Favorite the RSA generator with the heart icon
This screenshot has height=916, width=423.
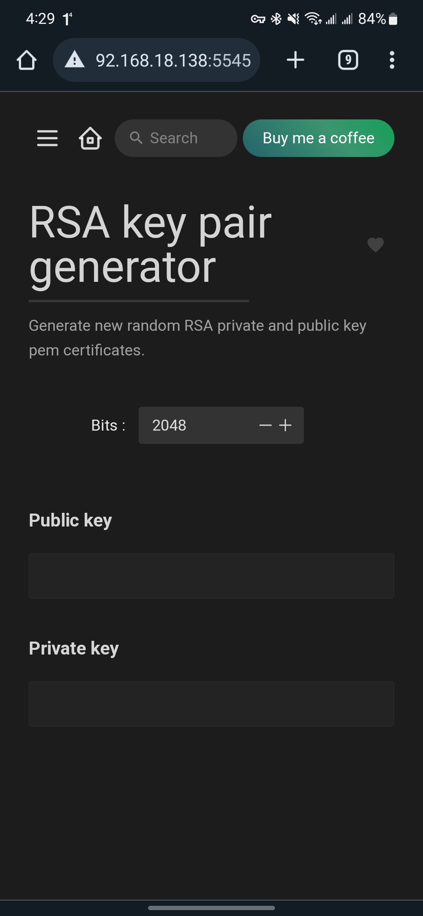376,245
